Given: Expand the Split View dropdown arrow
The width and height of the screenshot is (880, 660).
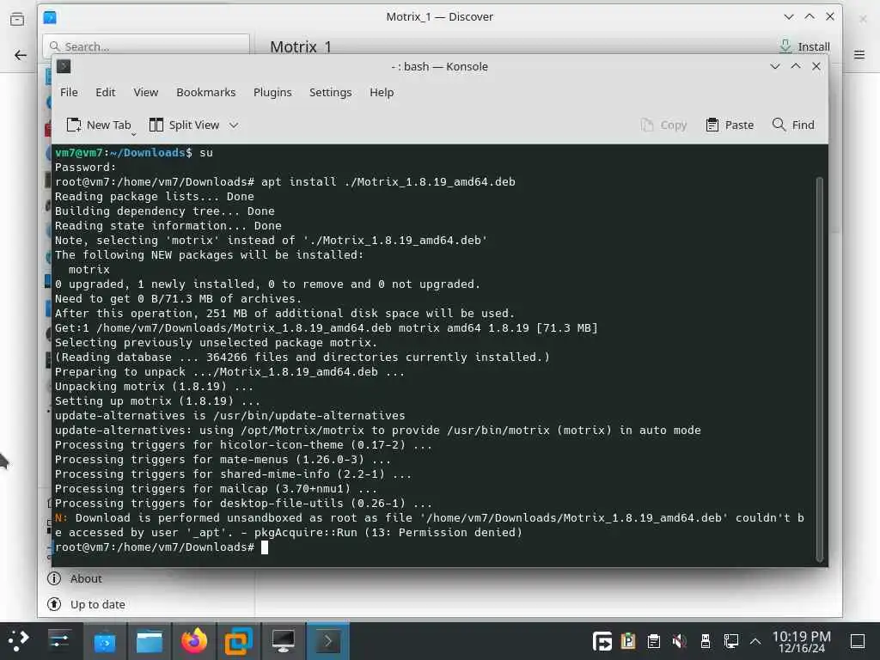Looking at the screenshot, I should tap(234, 125).
